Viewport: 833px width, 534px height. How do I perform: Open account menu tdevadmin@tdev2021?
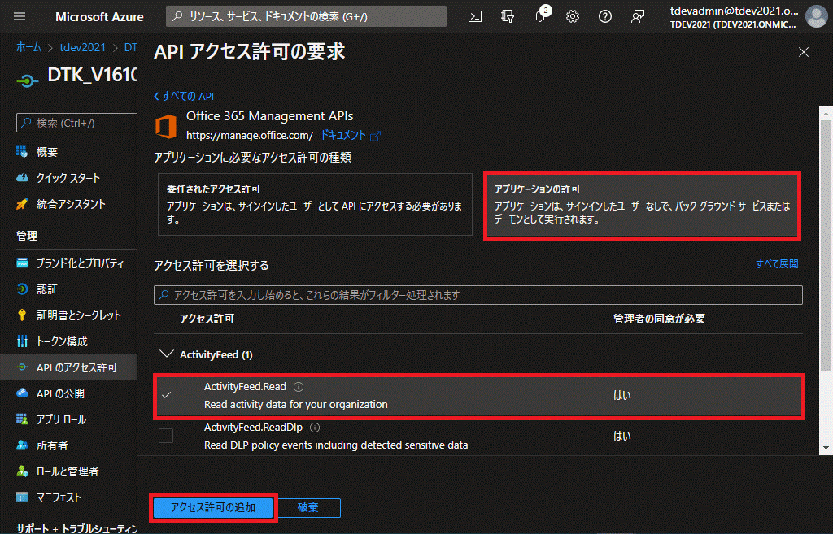coord(733,17)
